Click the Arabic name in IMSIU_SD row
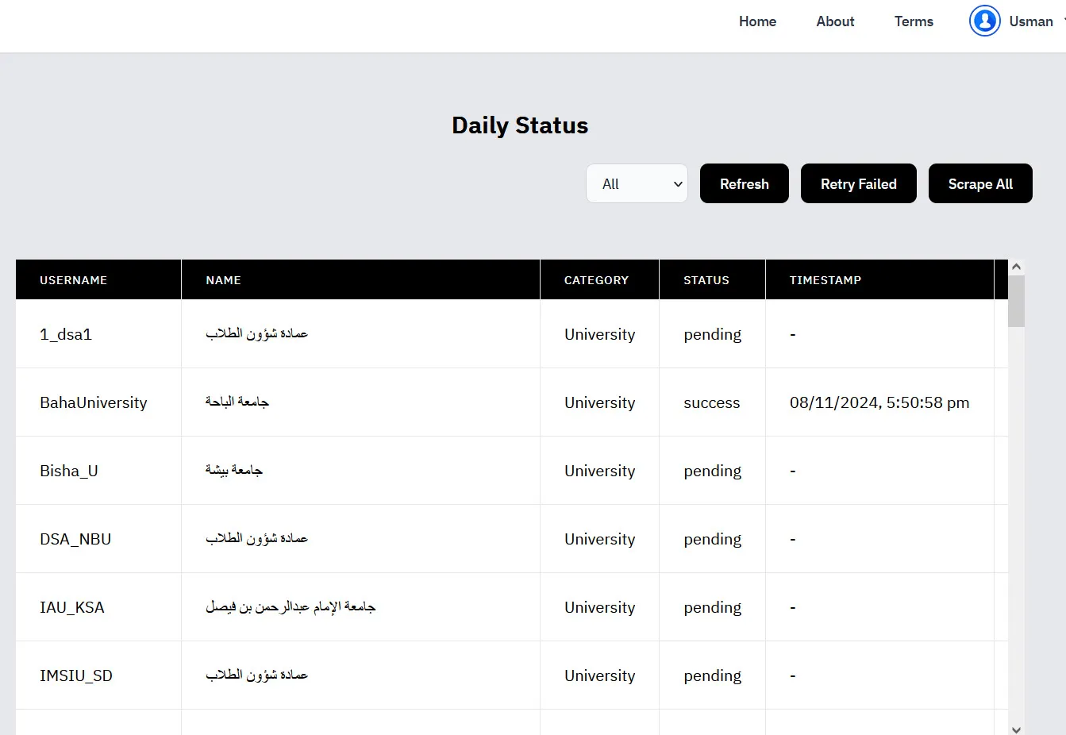Viewport: 1066px width, 735px height. (256, 675)
